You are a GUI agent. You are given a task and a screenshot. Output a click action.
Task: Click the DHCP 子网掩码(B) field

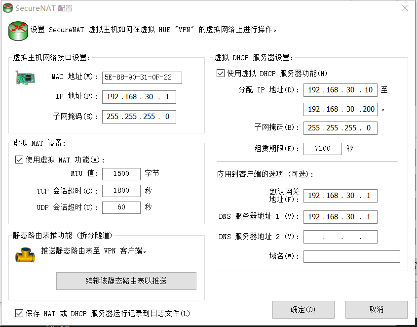click(341, 128)
